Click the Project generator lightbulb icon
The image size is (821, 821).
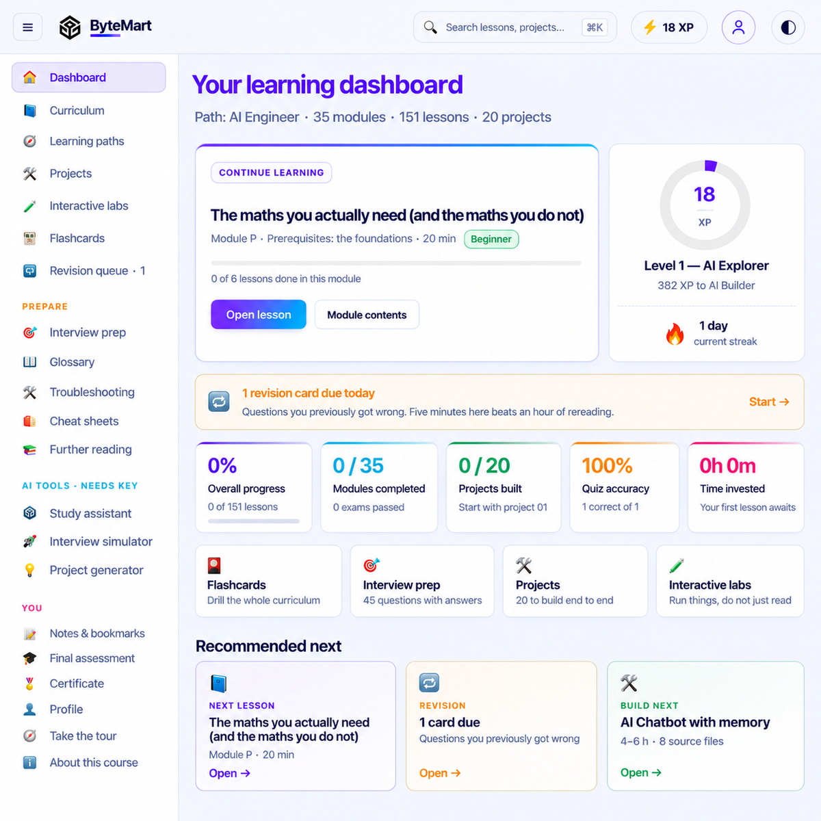[x=29, y=570]
